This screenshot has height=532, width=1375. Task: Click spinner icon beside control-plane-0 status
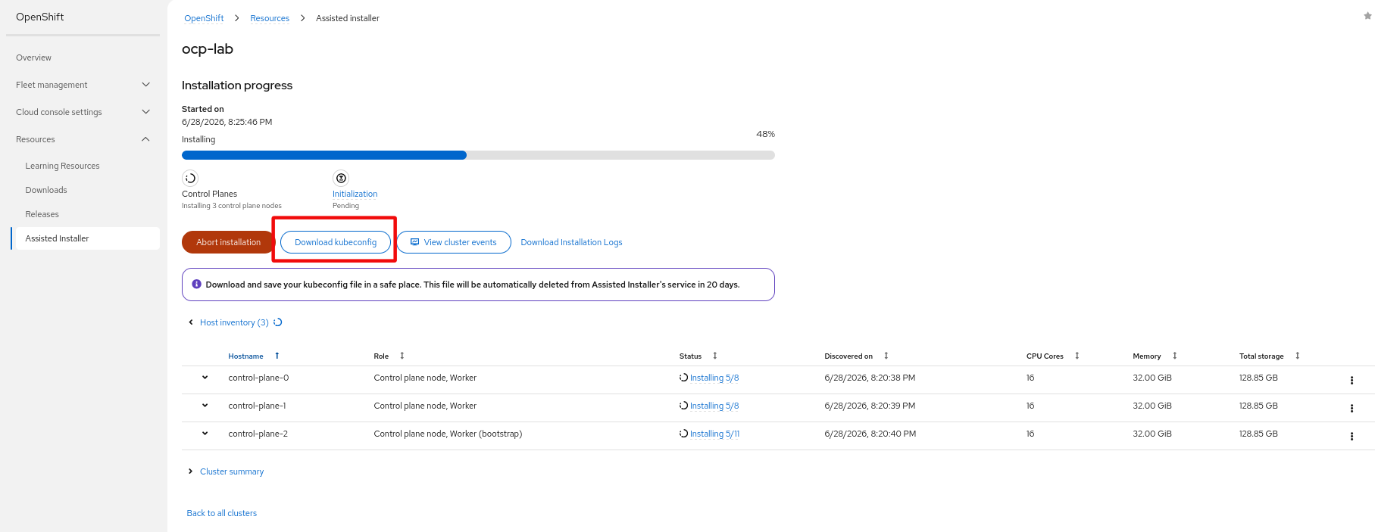pos(683,378)
